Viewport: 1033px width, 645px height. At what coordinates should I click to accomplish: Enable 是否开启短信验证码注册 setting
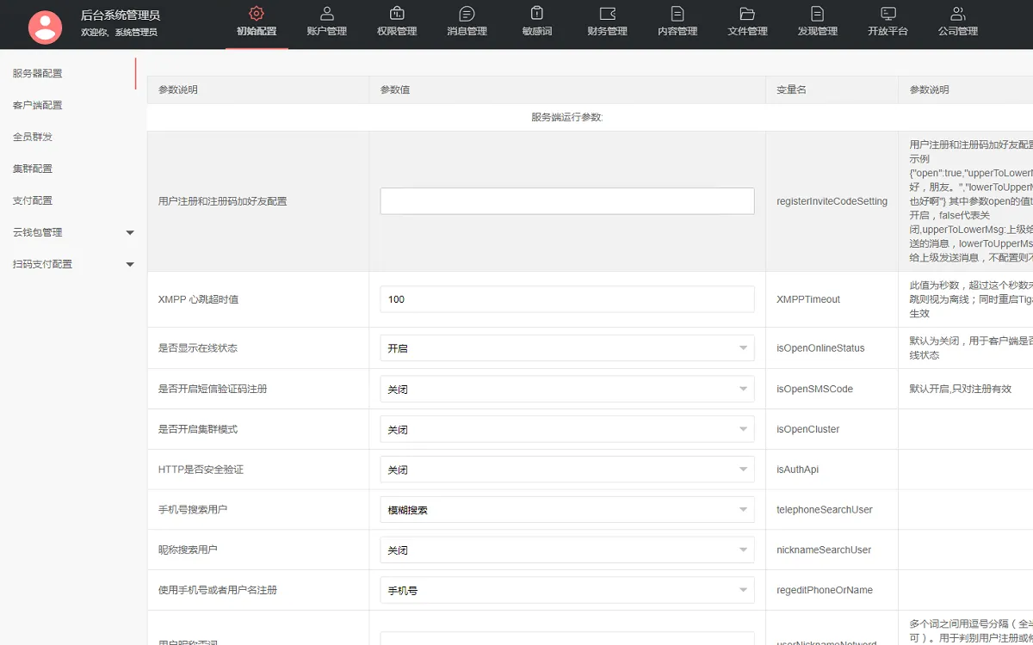(566, 388)
